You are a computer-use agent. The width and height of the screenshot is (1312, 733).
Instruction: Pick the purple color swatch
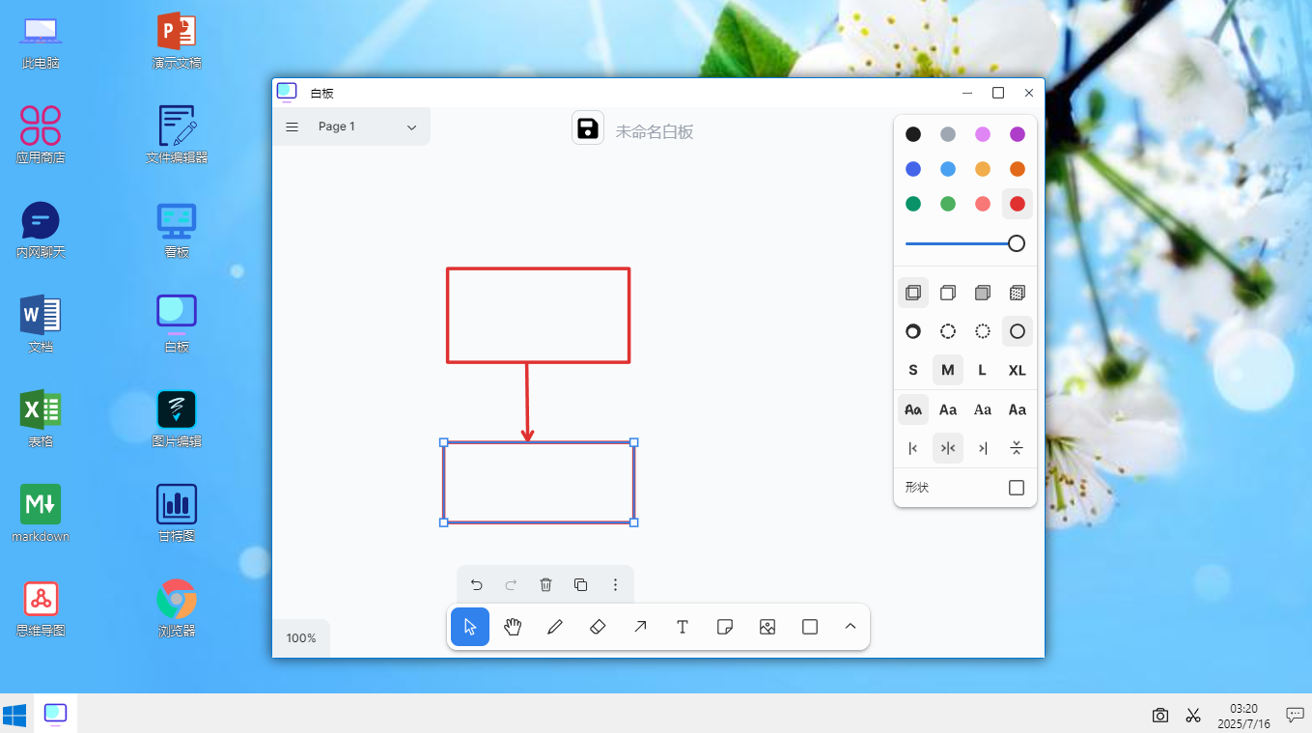pyautogui.click(x=1018, y=134)
